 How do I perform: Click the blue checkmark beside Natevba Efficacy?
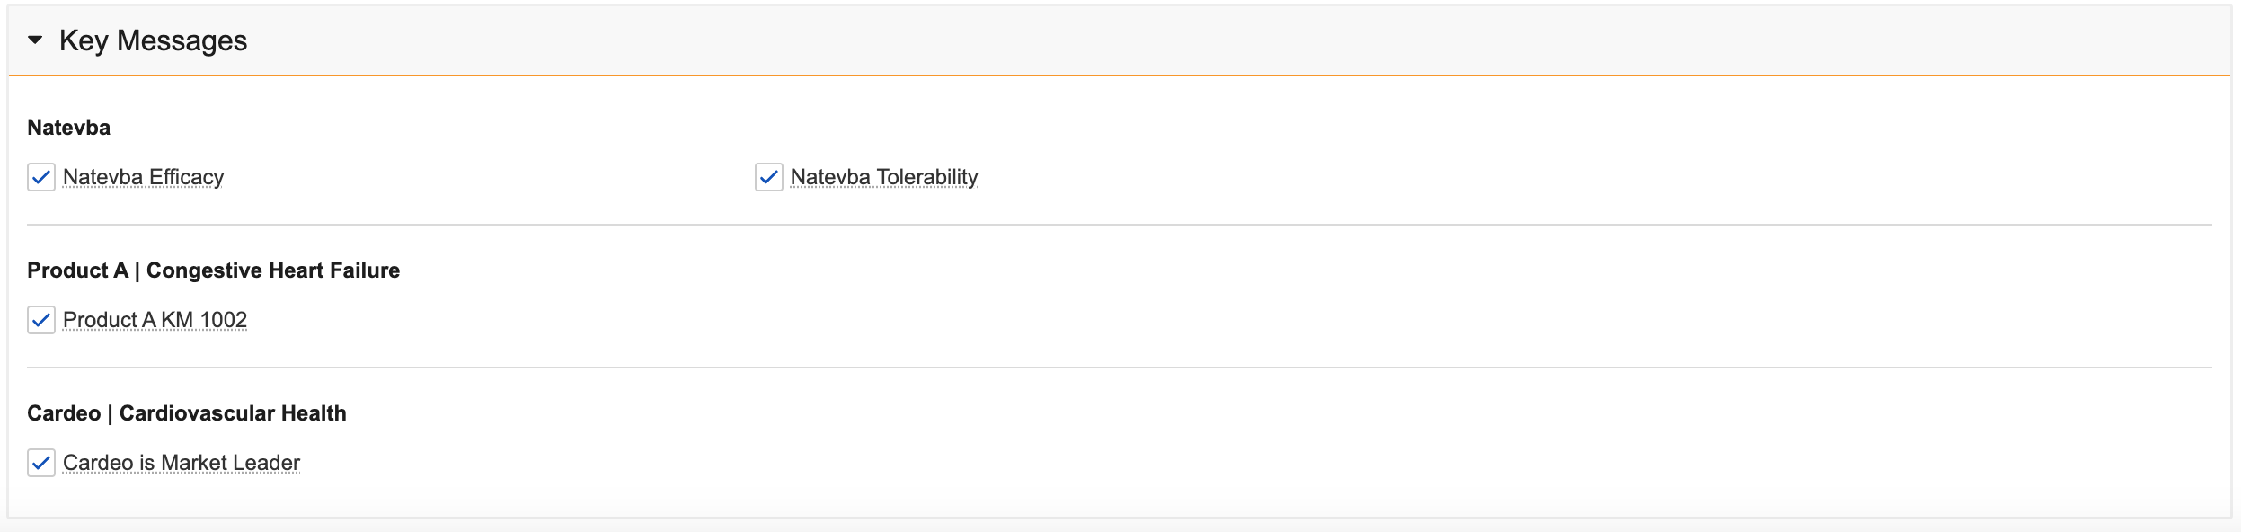pyautogui.click(x=41, y=177)
